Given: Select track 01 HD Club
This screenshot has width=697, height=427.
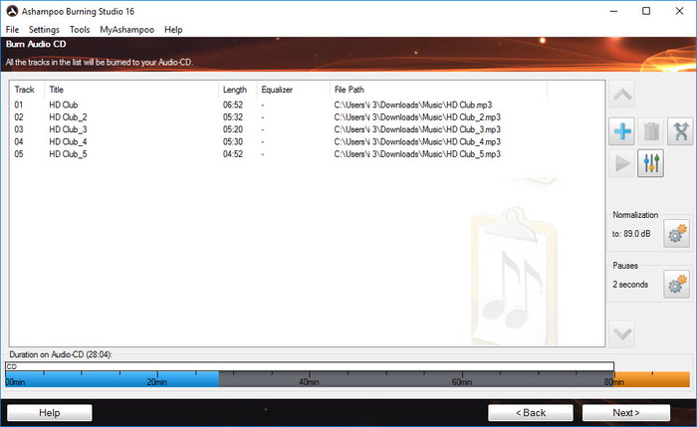Looking at the screenshot, I should point(307,105).
